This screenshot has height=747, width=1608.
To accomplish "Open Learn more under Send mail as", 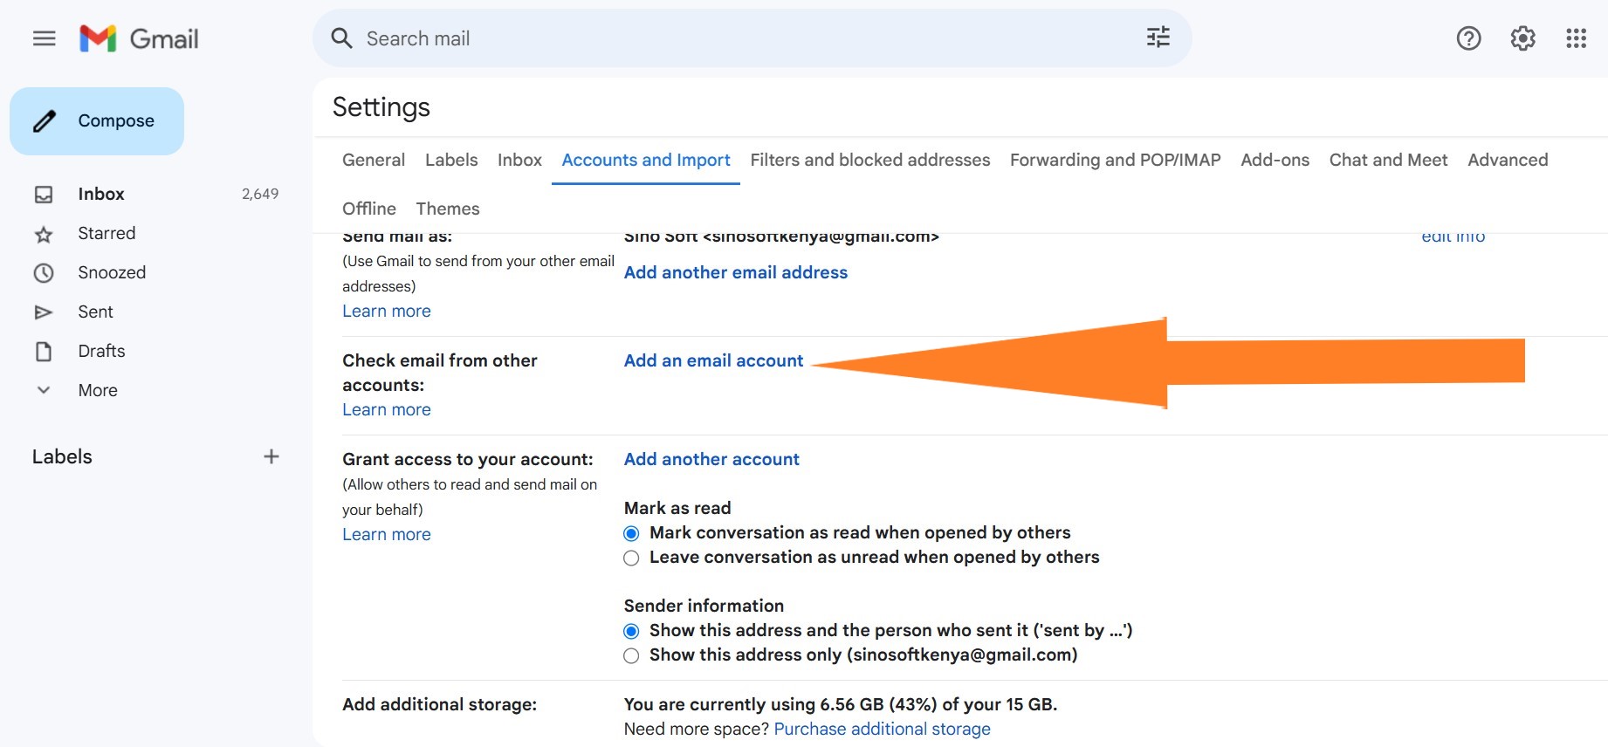I will pos(387,311).
